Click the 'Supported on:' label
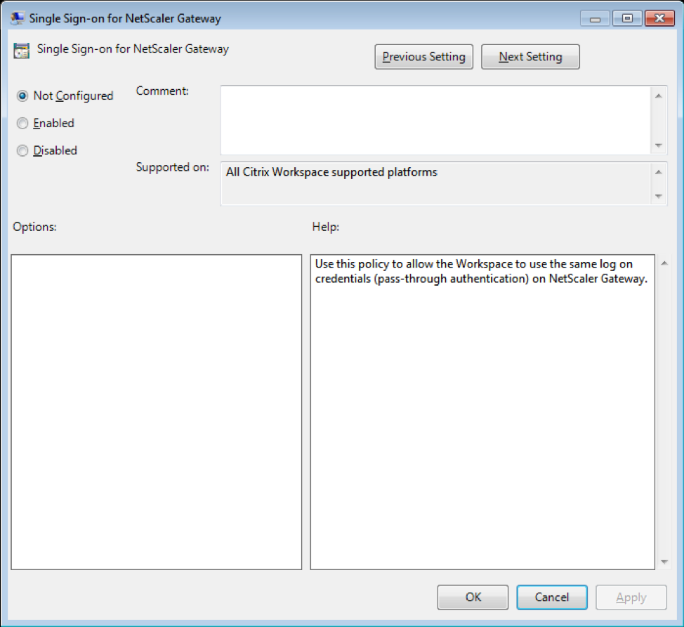This screenshot has height=627, width=684. click(172, 167)
